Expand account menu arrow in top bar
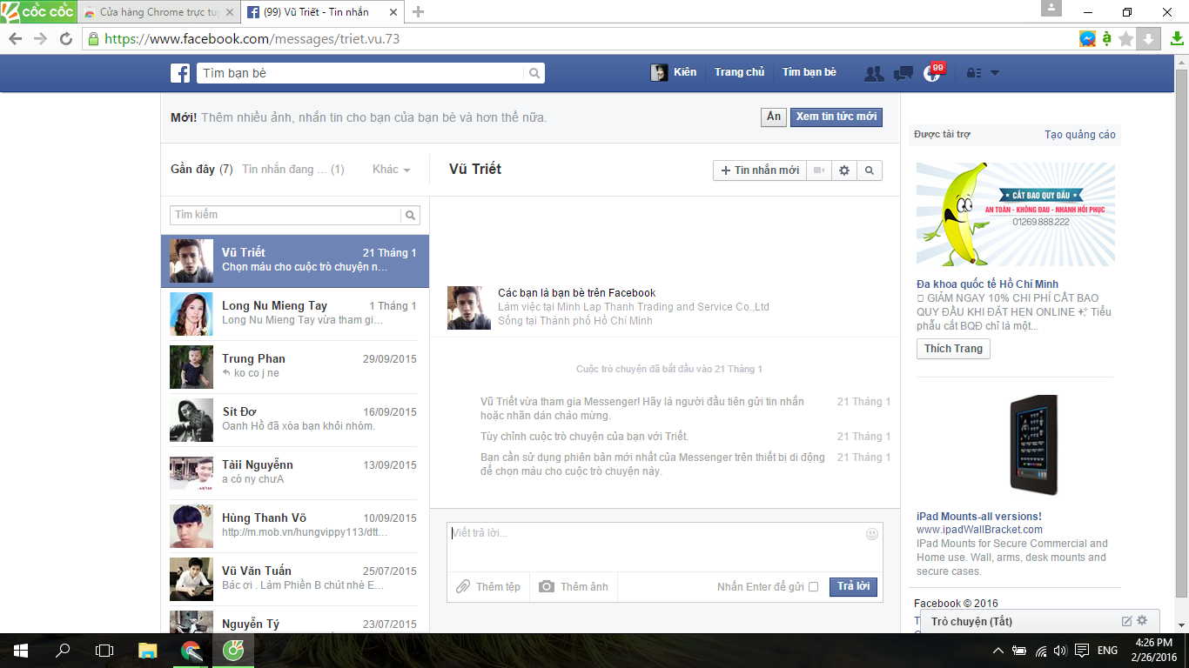Viewport: 1189px width, 668px height. click(995, 73)
